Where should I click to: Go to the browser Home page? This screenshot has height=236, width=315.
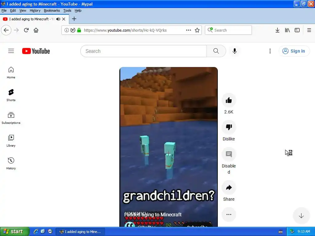pos(36,30)
